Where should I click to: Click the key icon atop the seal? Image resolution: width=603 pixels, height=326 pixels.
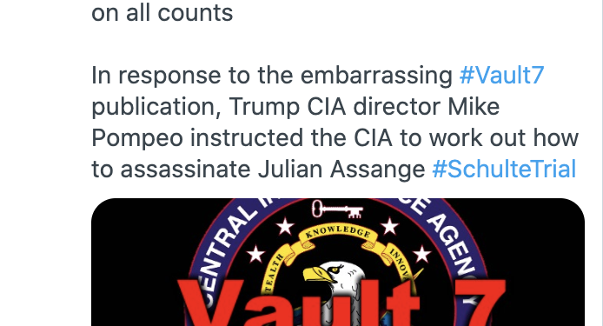pos(337,209)
